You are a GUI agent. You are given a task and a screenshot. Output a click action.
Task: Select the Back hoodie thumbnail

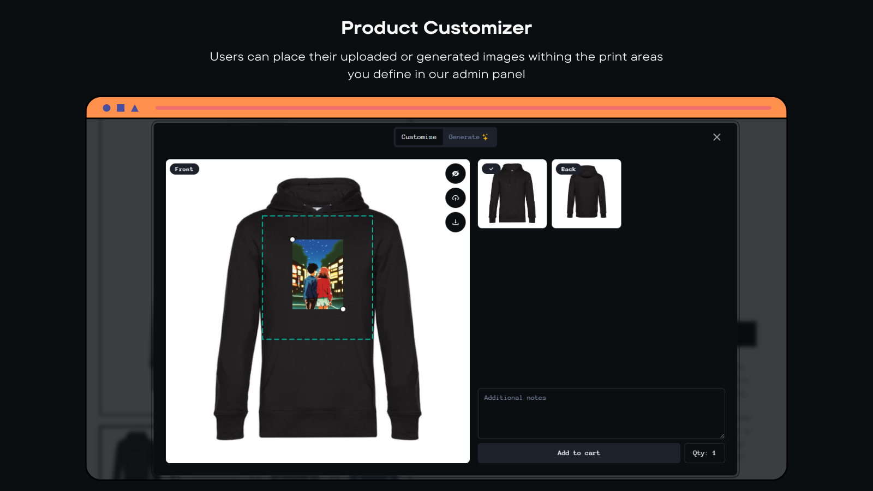[587, 194]
